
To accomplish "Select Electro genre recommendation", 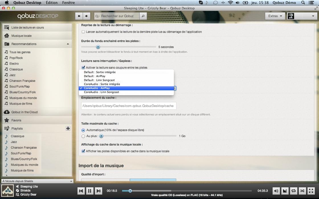I will click(14, 64).
